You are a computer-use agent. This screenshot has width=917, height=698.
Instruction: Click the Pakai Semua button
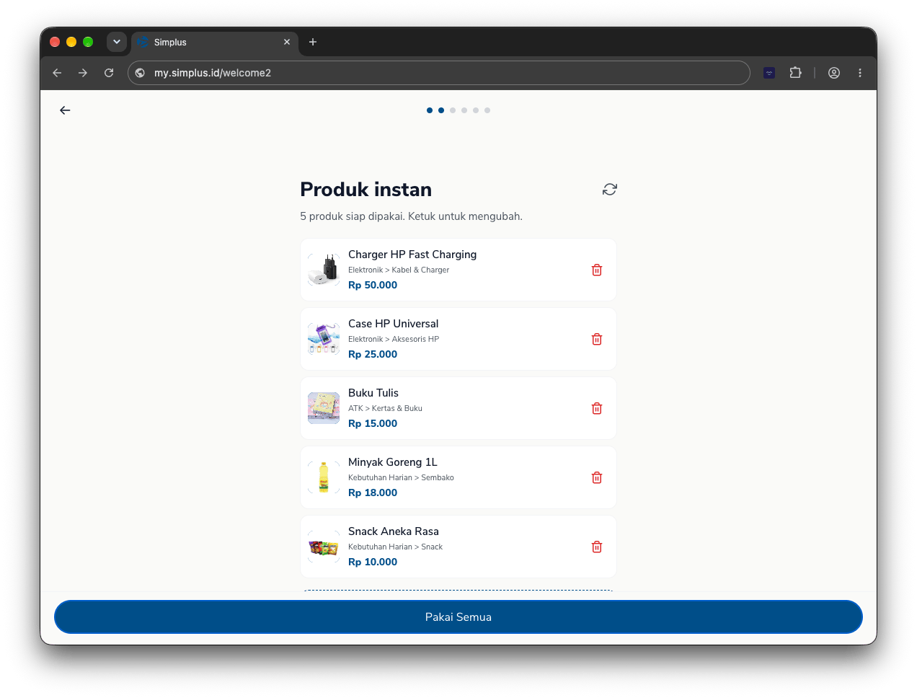(x=458, y=617)
